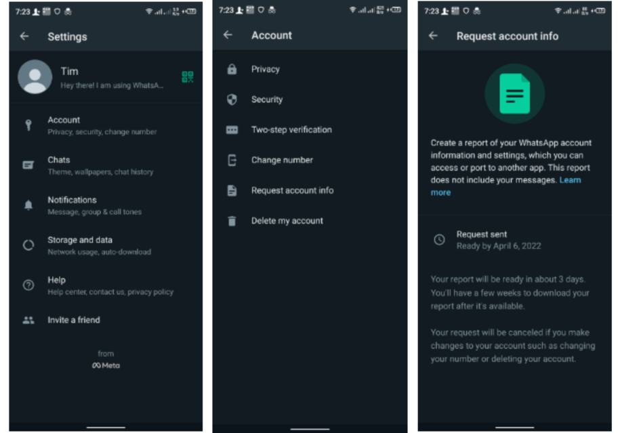Tap 'Your report will be ready in about 3 days' text
620x433 pixels.
[x=508, y=279]
